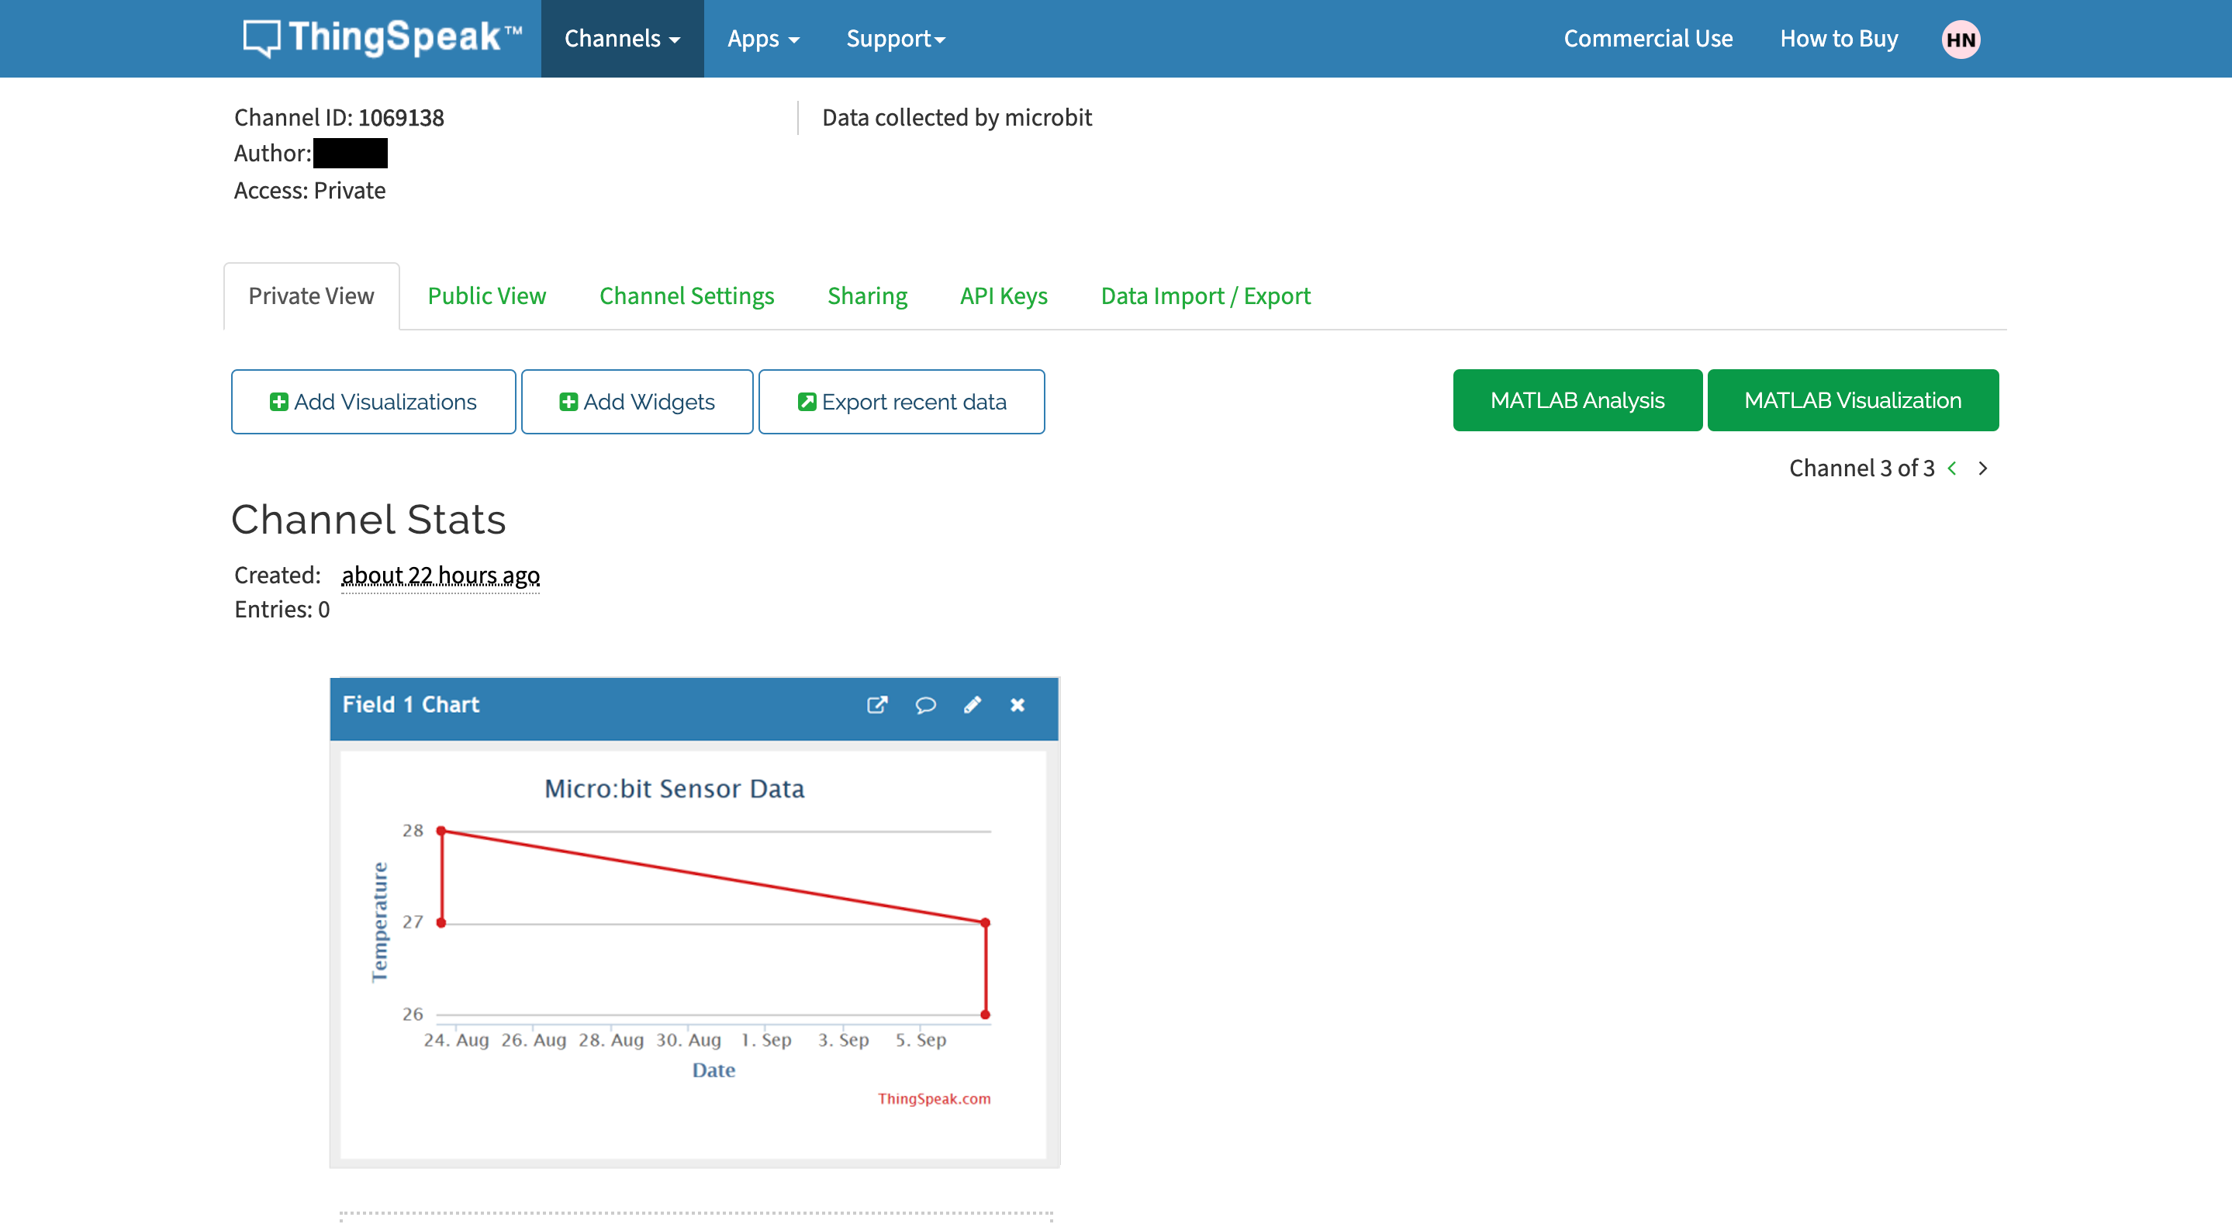
Task: Click the comment bubble icon on chart
Action: coord(925,705)
